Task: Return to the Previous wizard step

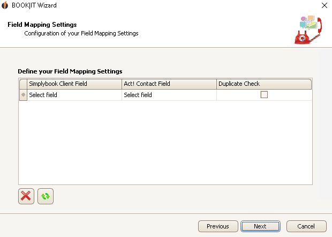Action: 218,226
